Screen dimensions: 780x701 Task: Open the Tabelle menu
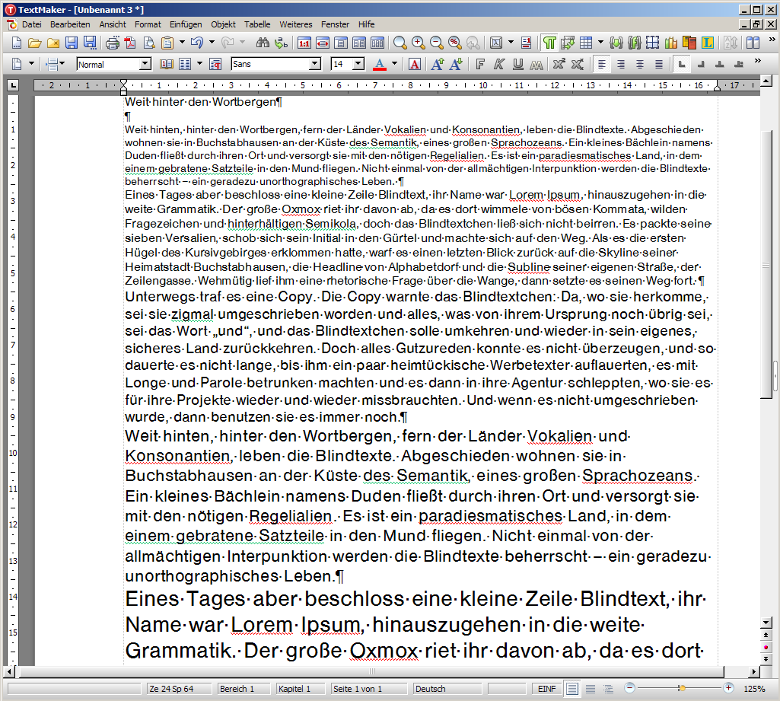(x=257, y=24)
